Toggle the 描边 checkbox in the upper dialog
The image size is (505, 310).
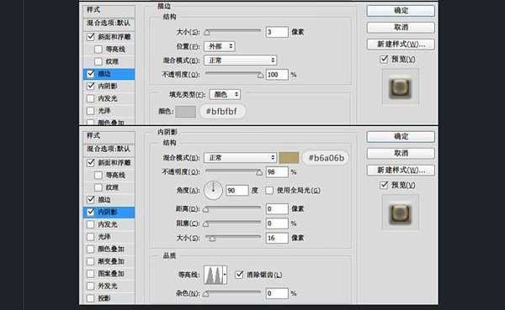[91, 74]
